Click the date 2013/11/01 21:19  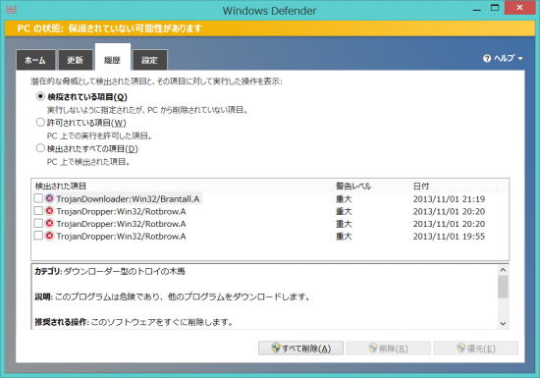tap(449, 199)
